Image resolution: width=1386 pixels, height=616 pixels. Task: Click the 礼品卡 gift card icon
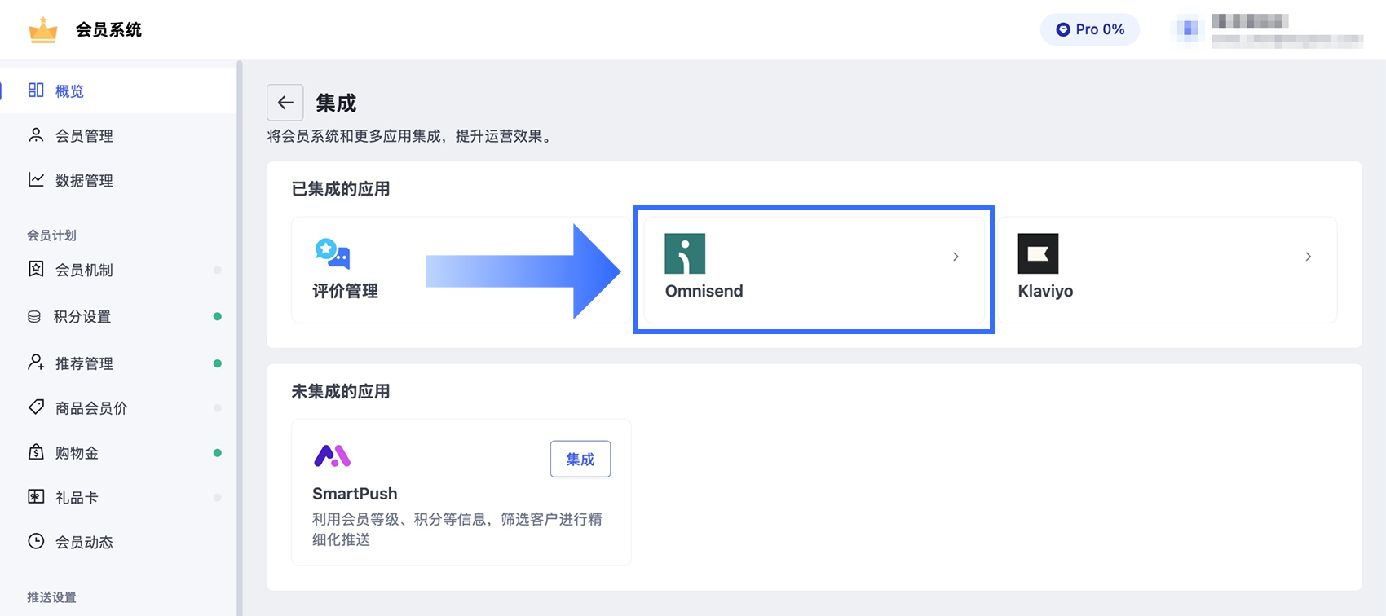(36, 496)
